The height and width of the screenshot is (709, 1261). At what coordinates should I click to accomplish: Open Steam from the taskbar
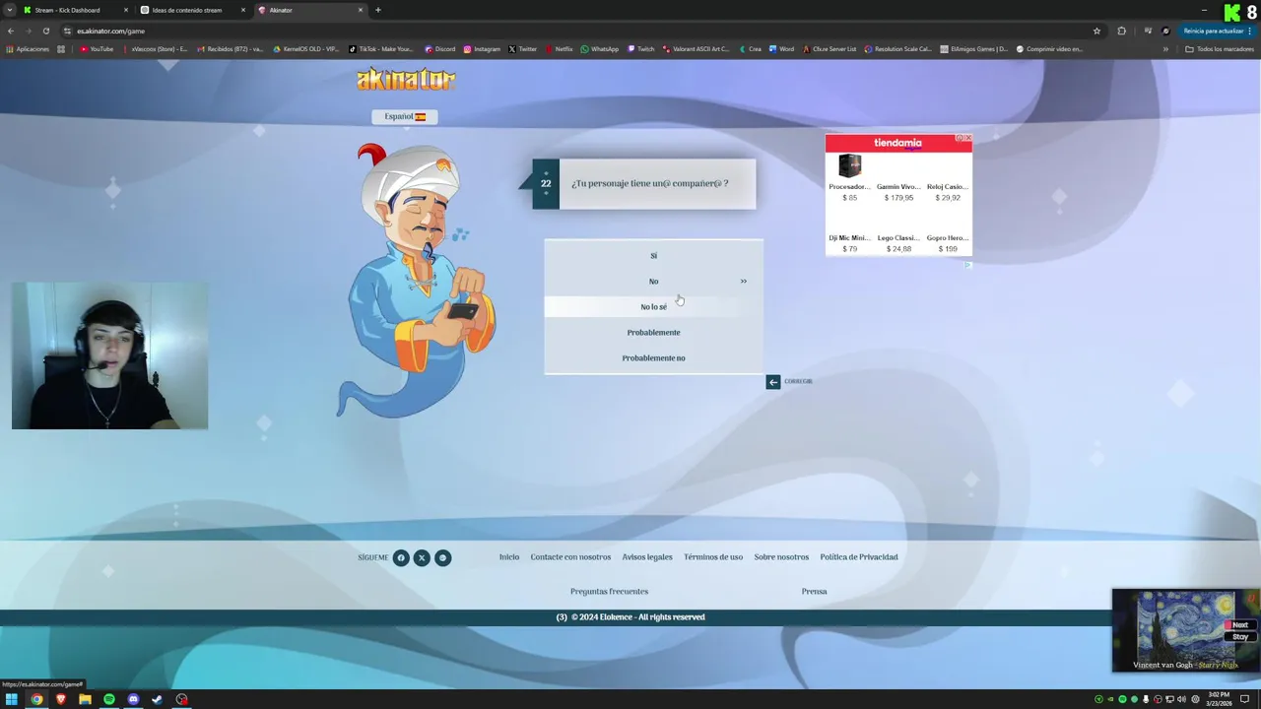pyautogui.click(x=157, y=699)
